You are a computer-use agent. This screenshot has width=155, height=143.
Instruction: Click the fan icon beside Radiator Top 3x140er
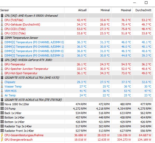[x=2, y=126]
